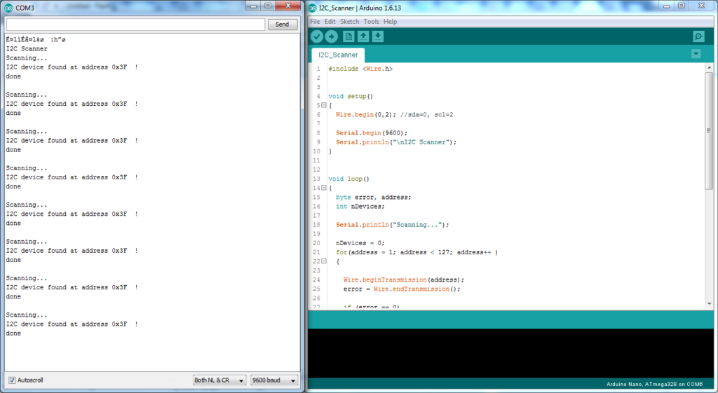Collapse the setup() function fold marker
718x393 pixels.
click(x=323, y=105)
